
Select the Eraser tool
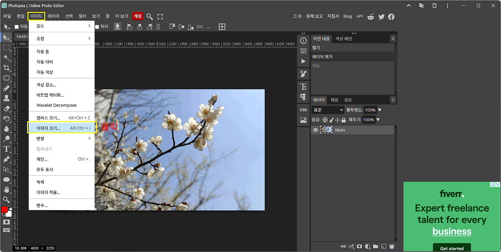point(7,108)
